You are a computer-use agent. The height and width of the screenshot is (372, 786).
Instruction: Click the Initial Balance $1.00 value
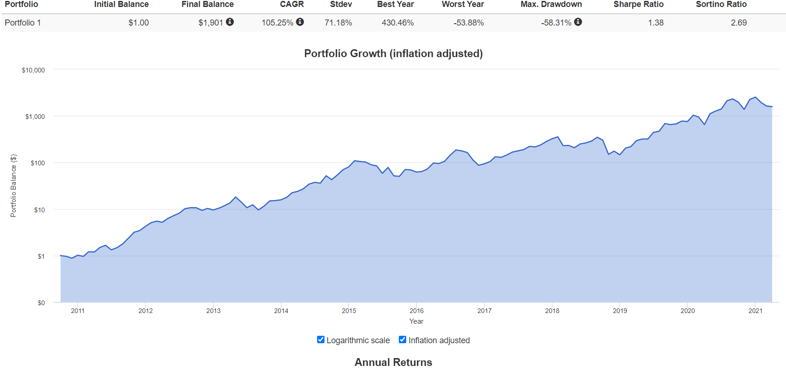pos(138,23)
